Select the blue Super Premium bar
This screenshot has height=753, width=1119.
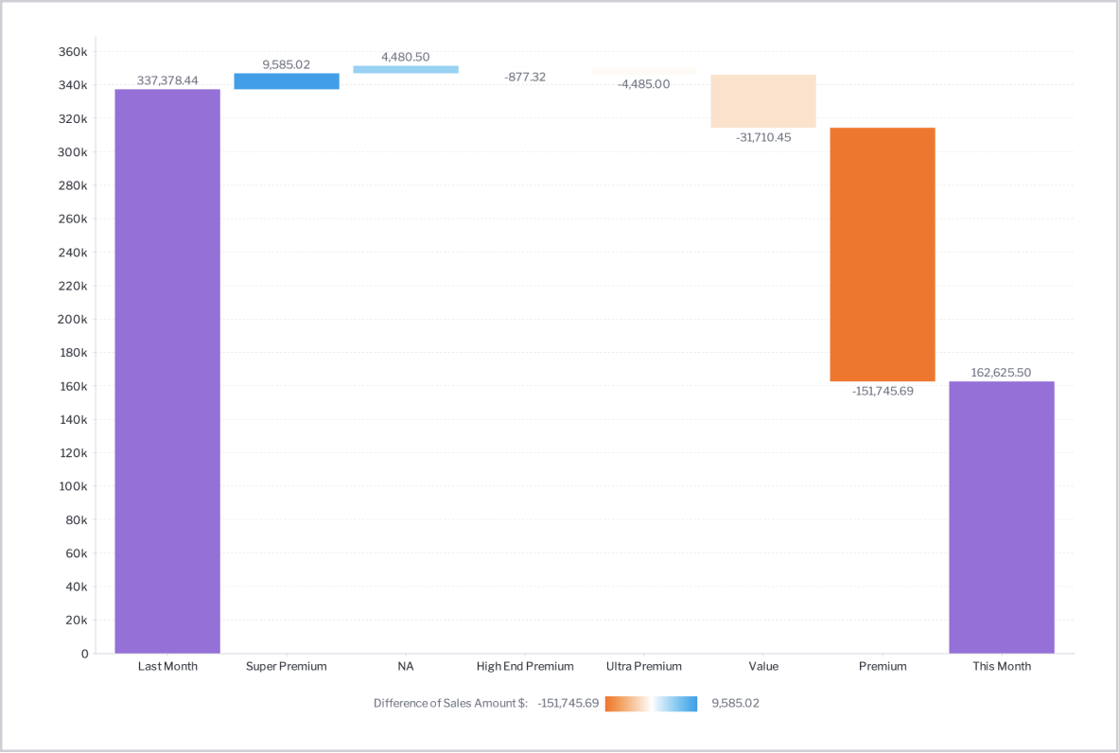tap(287, 81)
